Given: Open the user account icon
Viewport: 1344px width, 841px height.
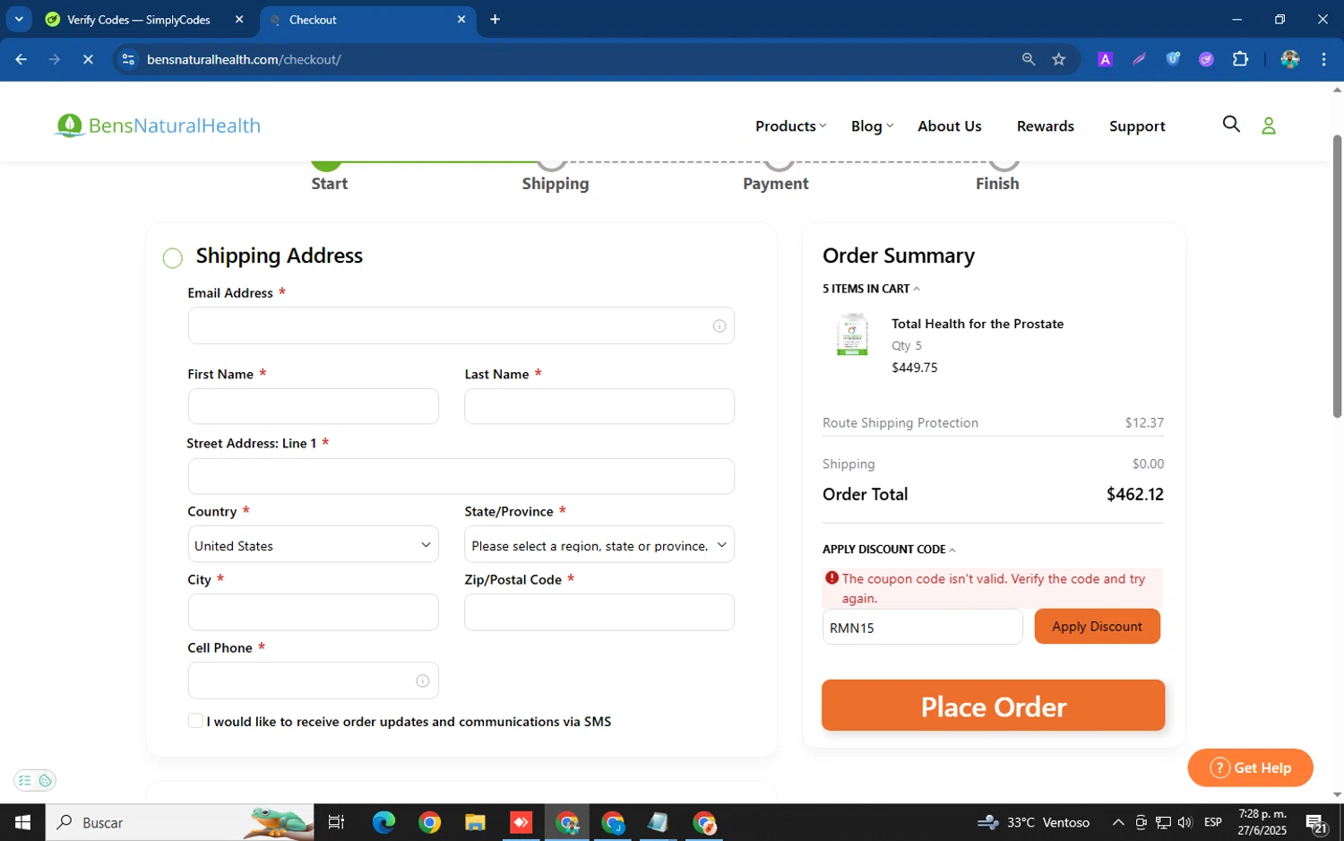Looking at the screenshot, I should (x=1269, y=126).
